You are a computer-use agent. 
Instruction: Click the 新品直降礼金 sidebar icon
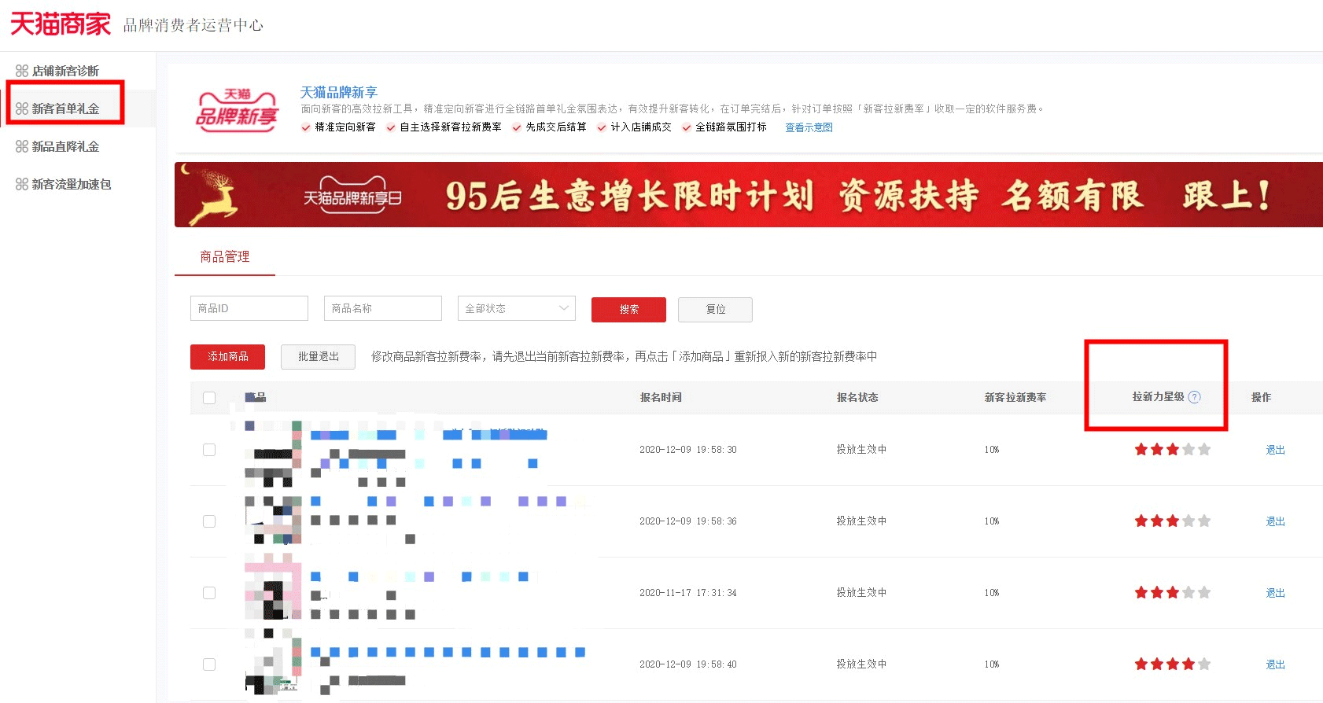[x=22, y=146]
